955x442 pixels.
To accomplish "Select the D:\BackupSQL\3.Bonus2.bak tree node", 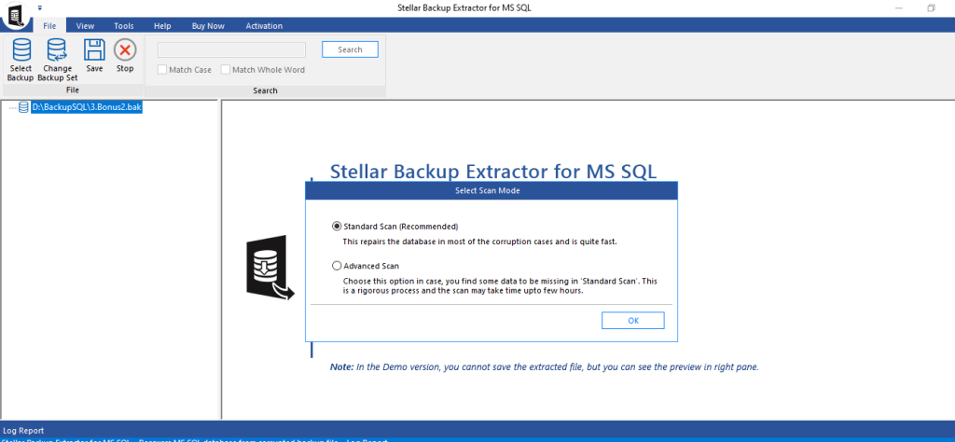I will click(87, 107).
